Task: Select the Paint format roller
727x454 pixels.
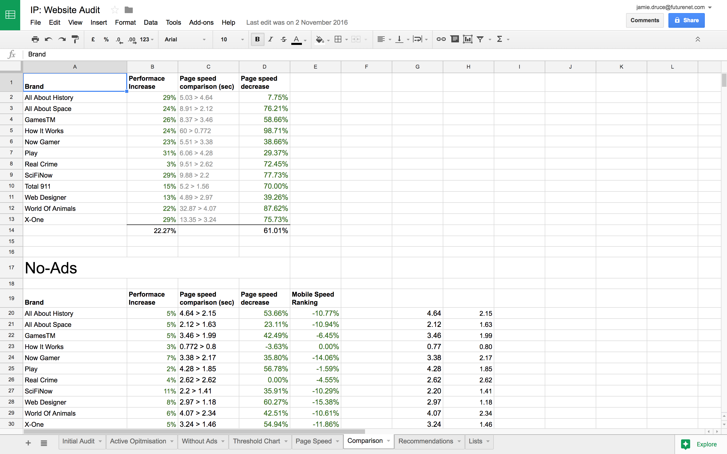Action: point(75,39)
